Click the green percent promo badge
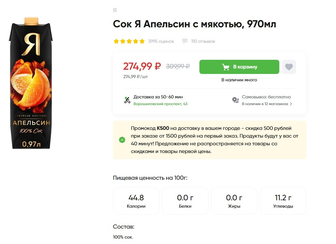This screenshot has height=244, width=336. coord(122,140)
